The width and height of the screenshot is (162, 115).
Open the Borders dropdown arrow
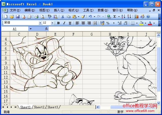137,23
